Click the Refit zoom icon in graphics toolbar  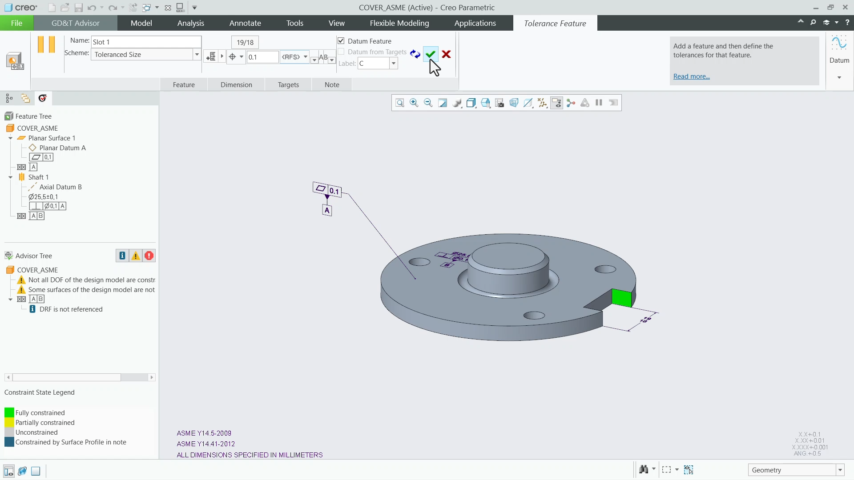click(x=400, y=103)
